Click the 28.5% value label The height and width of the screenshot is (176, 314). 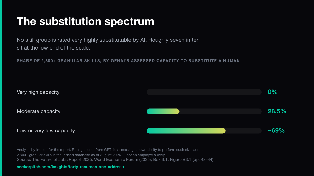[277, 111]
